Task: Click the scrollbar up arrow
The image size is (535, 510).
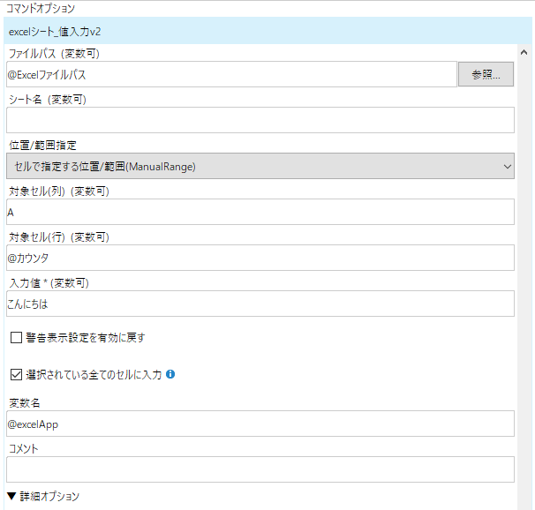Action: pyautogui.click(x=524, y=53)
